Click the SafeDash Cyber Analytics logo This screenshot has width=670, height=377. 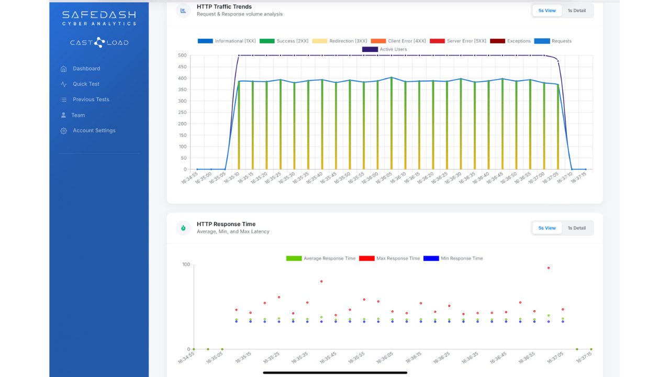pyautogui.click(x=99, y=18)
